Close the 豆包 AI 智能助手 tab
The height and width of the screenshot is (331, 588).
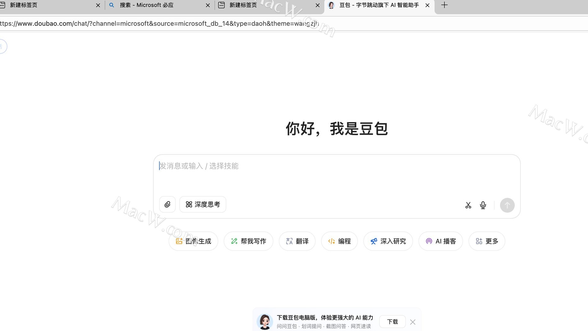(428, 5)
